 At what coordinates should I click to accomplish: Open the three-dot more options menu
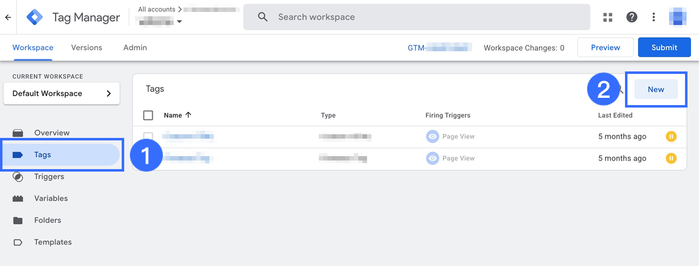(x=654, y=17)
